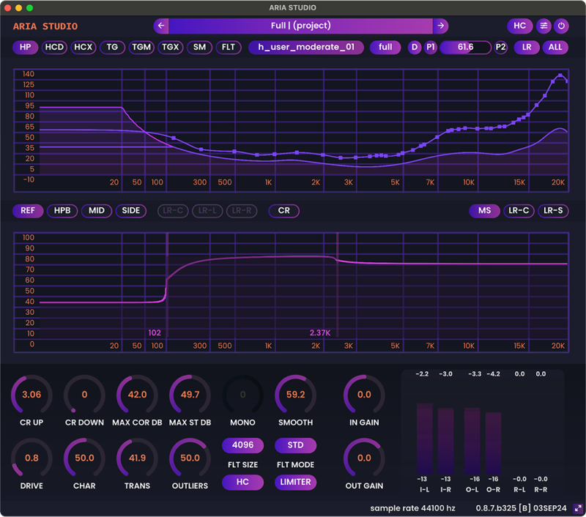Select the LR-S mode tab
Viewport: 586px width, 517px height.
pyautogui.click(x=553, y=211)
